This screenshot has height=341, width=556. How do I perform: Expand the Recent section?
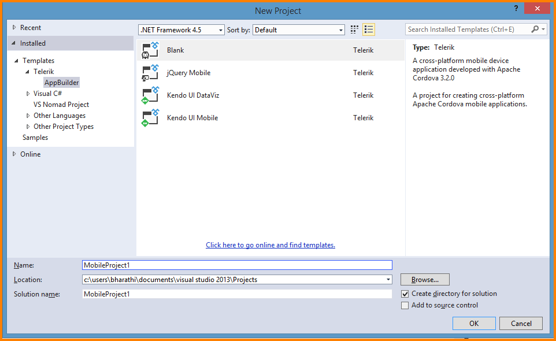pos(14,27)
